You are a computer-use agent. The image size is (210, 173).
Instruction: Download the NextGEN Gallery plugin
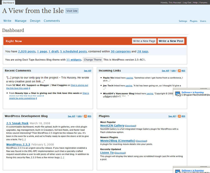coord(130,126)
